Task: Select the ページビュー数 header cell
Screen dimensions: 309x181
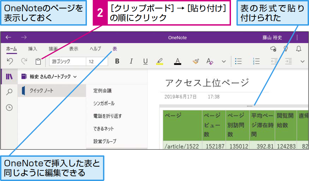Action: tap(214, 125)
